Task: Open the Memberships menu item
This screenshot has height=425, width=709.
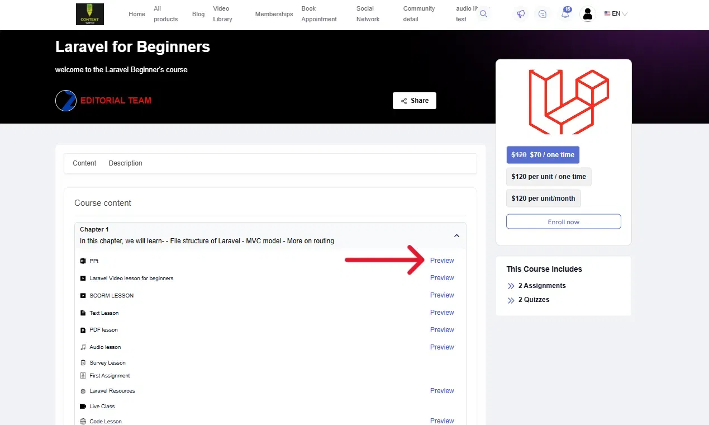Action: (274, 14)
